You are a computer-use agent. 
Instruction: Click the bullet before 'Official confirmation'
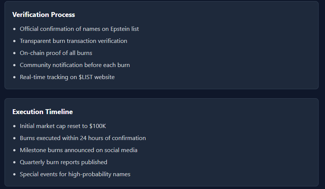14,29
